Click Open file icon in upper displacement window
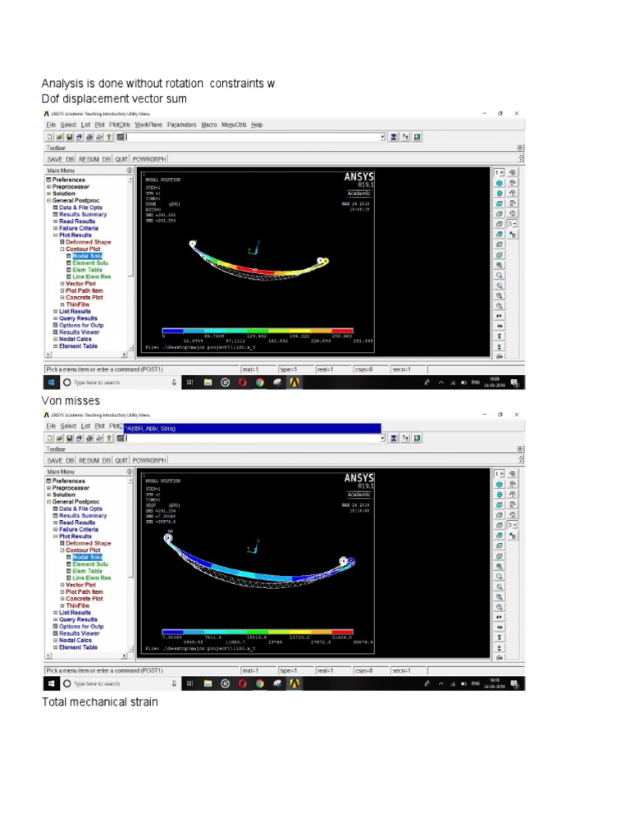 [59, 137]
